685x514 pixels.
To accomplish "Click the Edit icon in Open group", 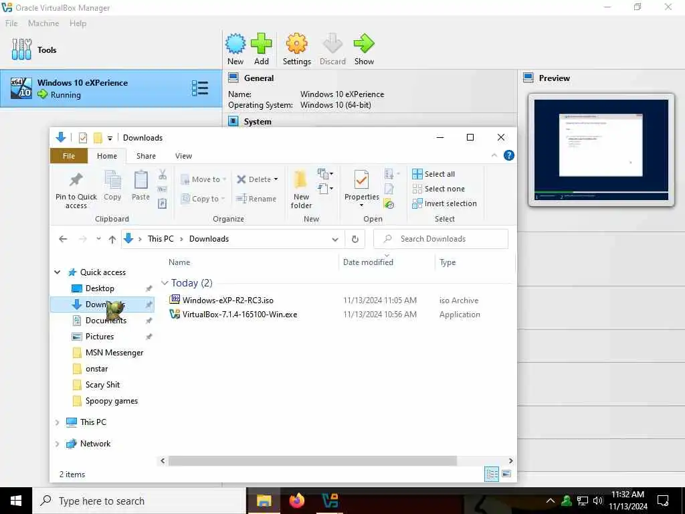I will [389, 189].
